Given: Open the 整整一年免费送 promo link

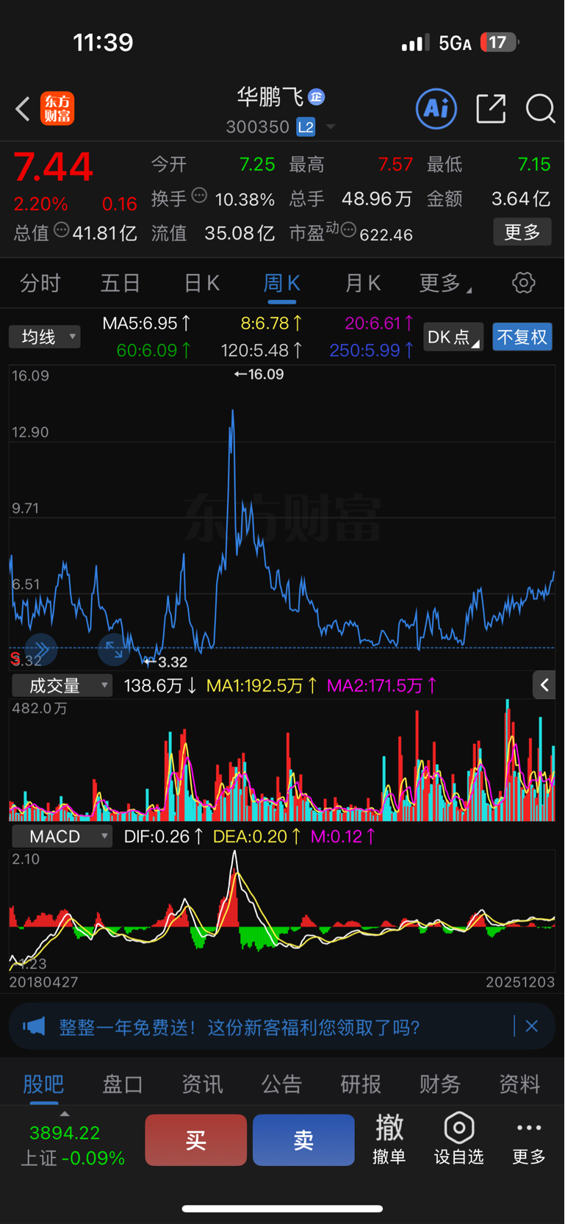Looking at the screenshot, I should pyautogui.click(x=240, y=1027).
